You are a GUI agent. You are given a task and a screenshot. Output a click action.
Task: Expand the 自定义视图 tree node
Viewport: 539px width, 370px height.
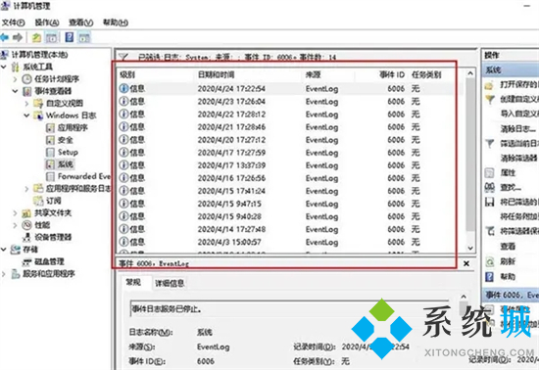pyautogui.click(x=26, y=104)
